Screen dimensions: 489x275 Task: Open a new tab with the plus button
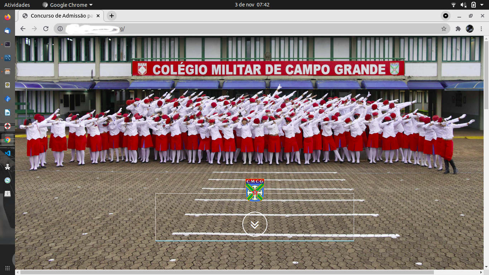tap(111, 16)
